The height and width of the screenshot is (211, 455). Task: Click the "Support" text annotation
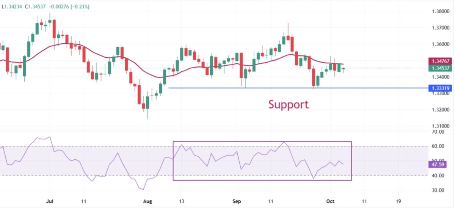pyautogui.click(x=289, y=104)
